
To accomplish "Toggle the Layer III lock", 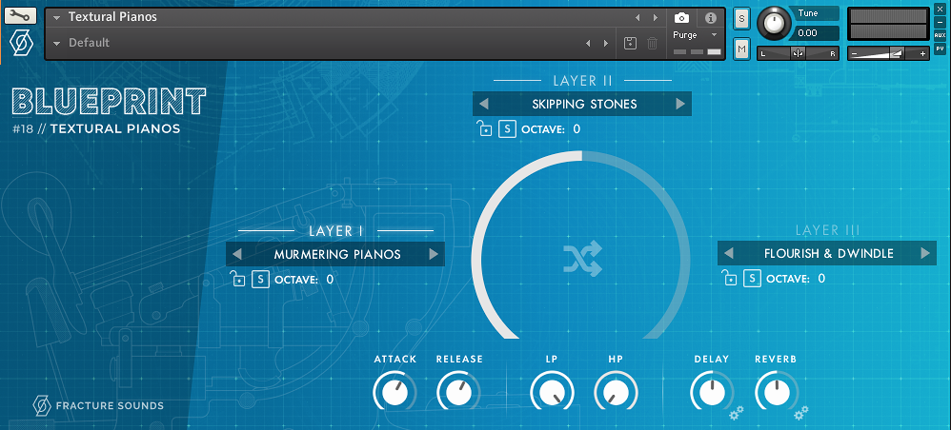I will (729, 278).
